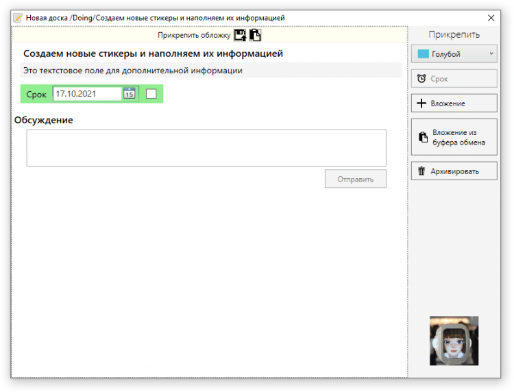Click the alarm clock icon in sidebar
Viewport: 514px width, 392px height.
(x=421, y=79)
